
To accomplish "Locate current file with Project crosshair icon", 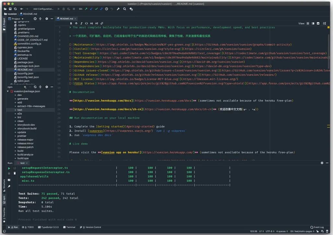I will click(x=35, y=19).
